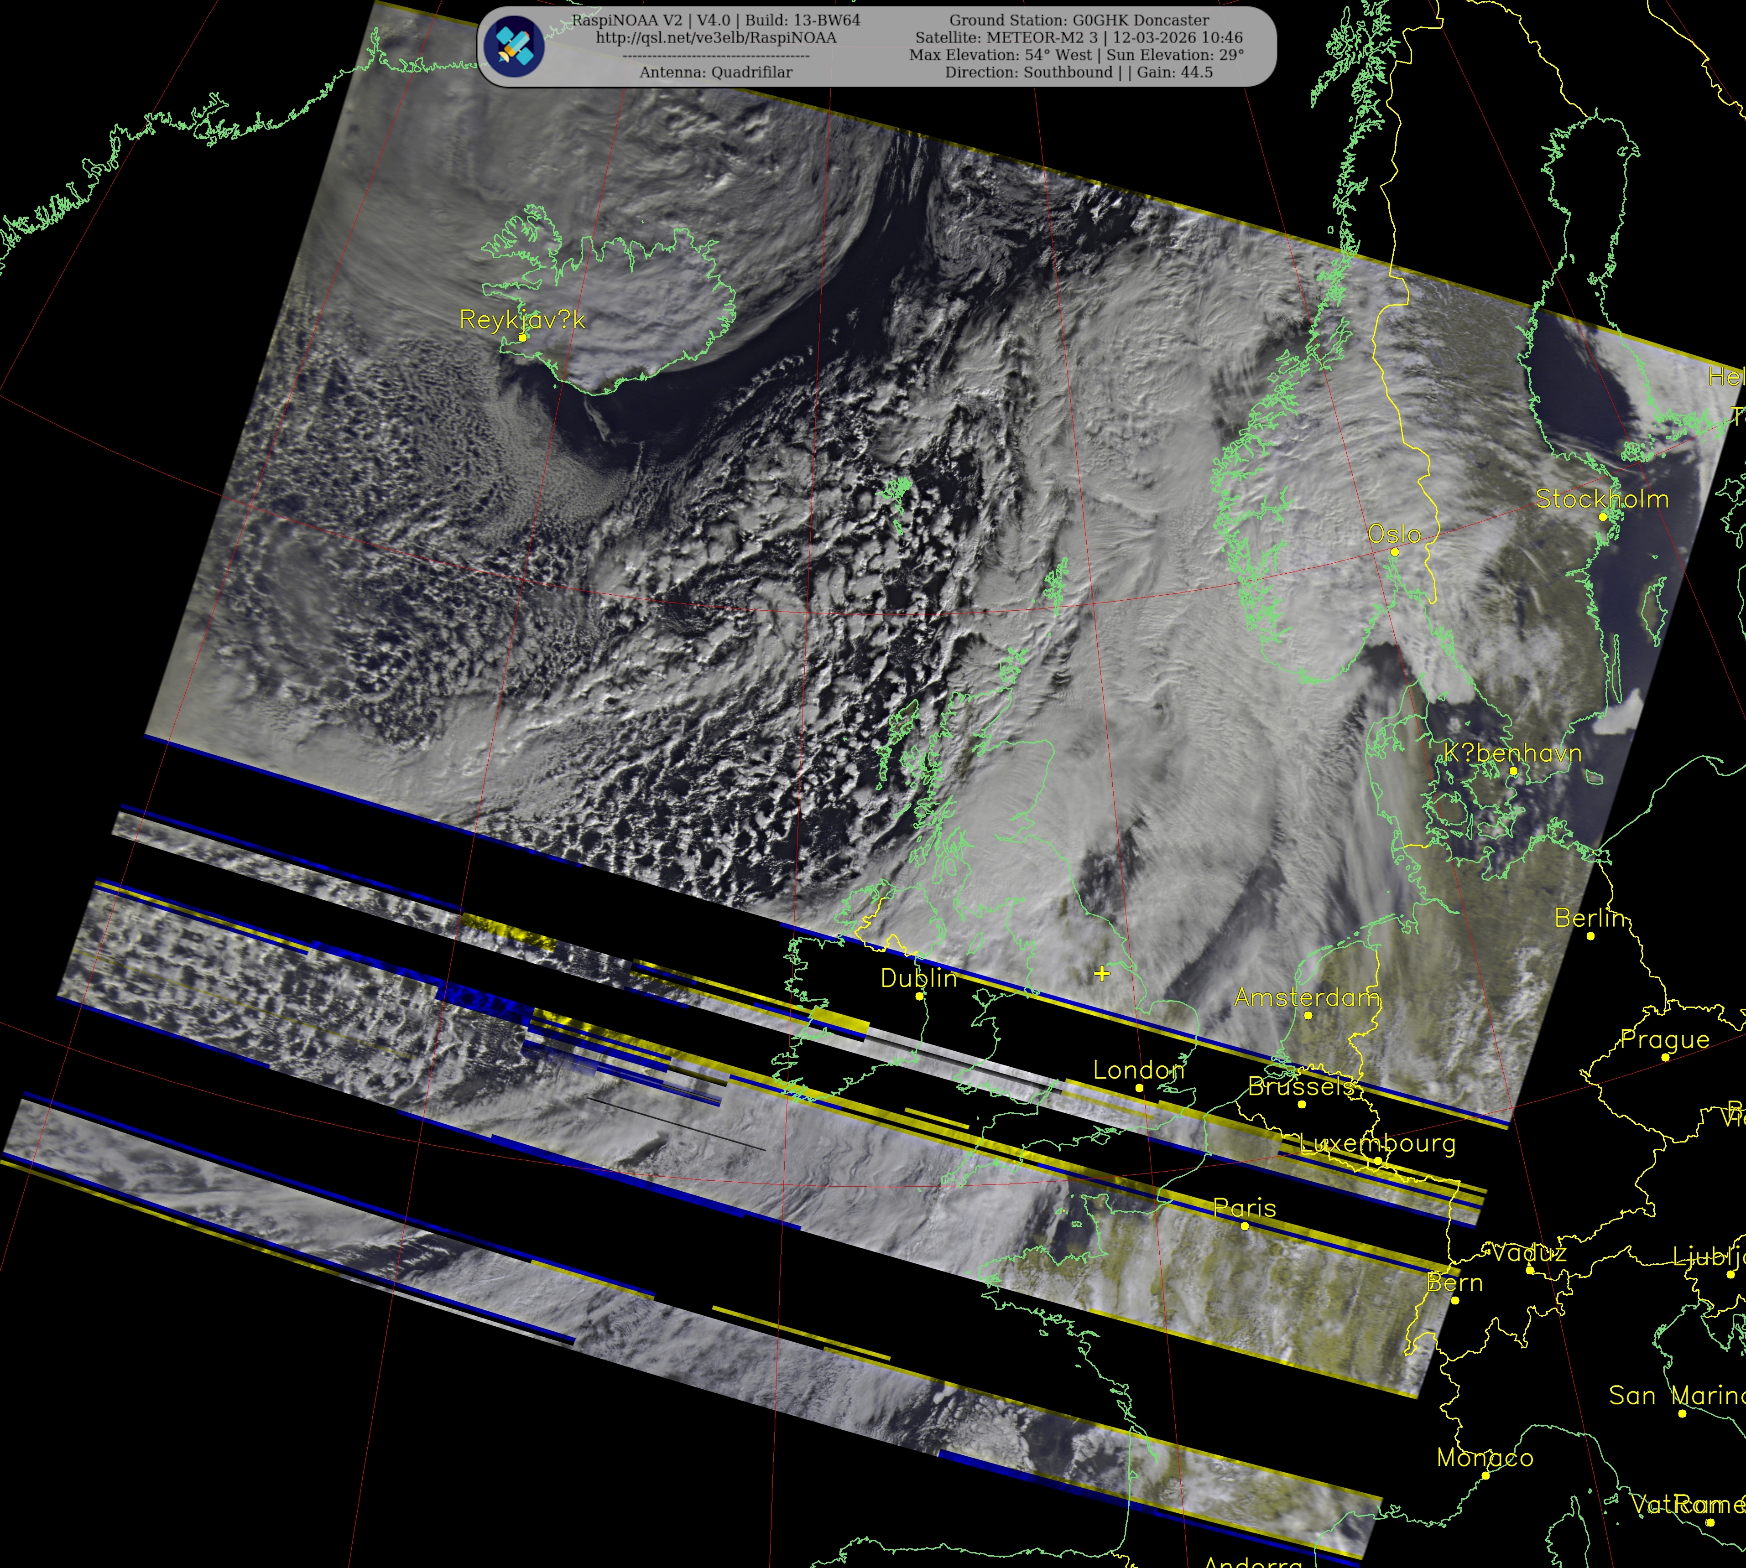This screenshot has width=1746, height=1568.
Task: Click the Bern city label
Action: [x=1455, y=1283]
